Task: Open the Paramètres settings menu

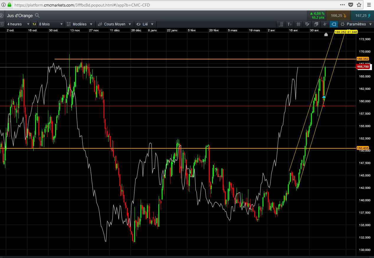Action: [356, 24]
